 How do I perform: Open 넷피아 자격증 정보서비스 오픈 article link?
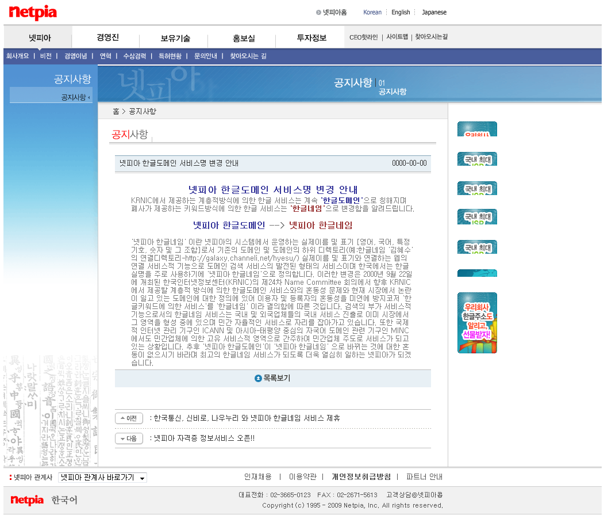point(204,439)
